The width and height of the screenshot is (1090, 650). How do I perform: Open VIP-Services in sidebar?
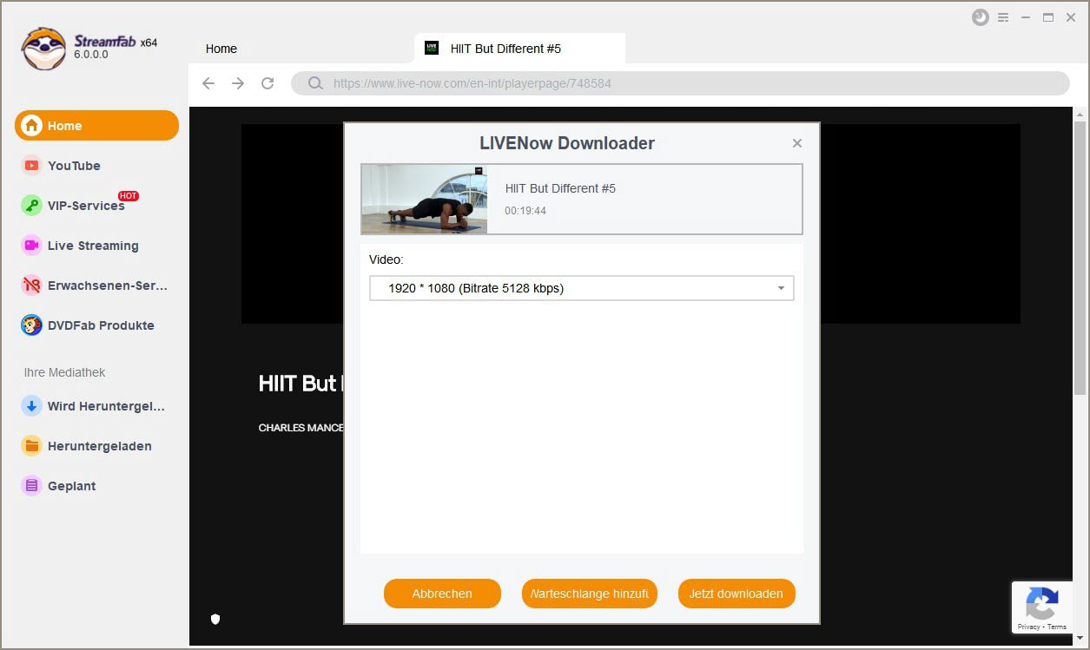pos(86,206)
